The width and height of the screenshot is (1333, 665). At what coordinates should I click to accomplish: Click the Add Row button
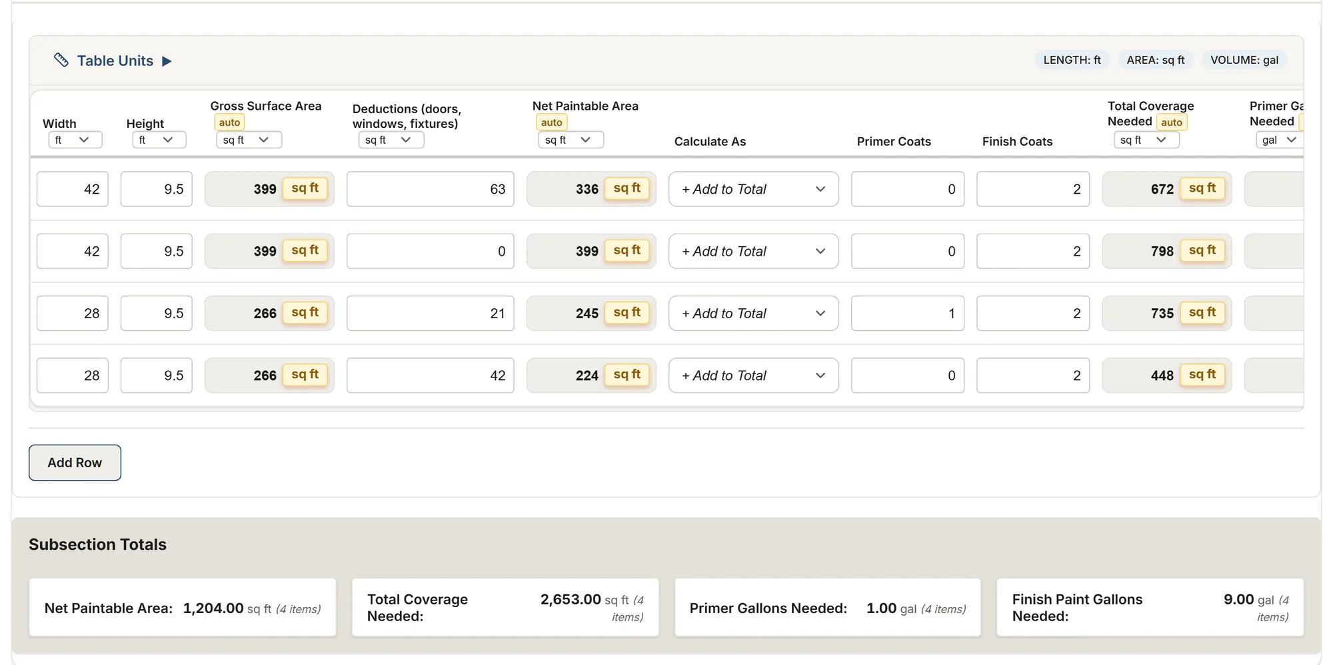[x=75, y=463]
